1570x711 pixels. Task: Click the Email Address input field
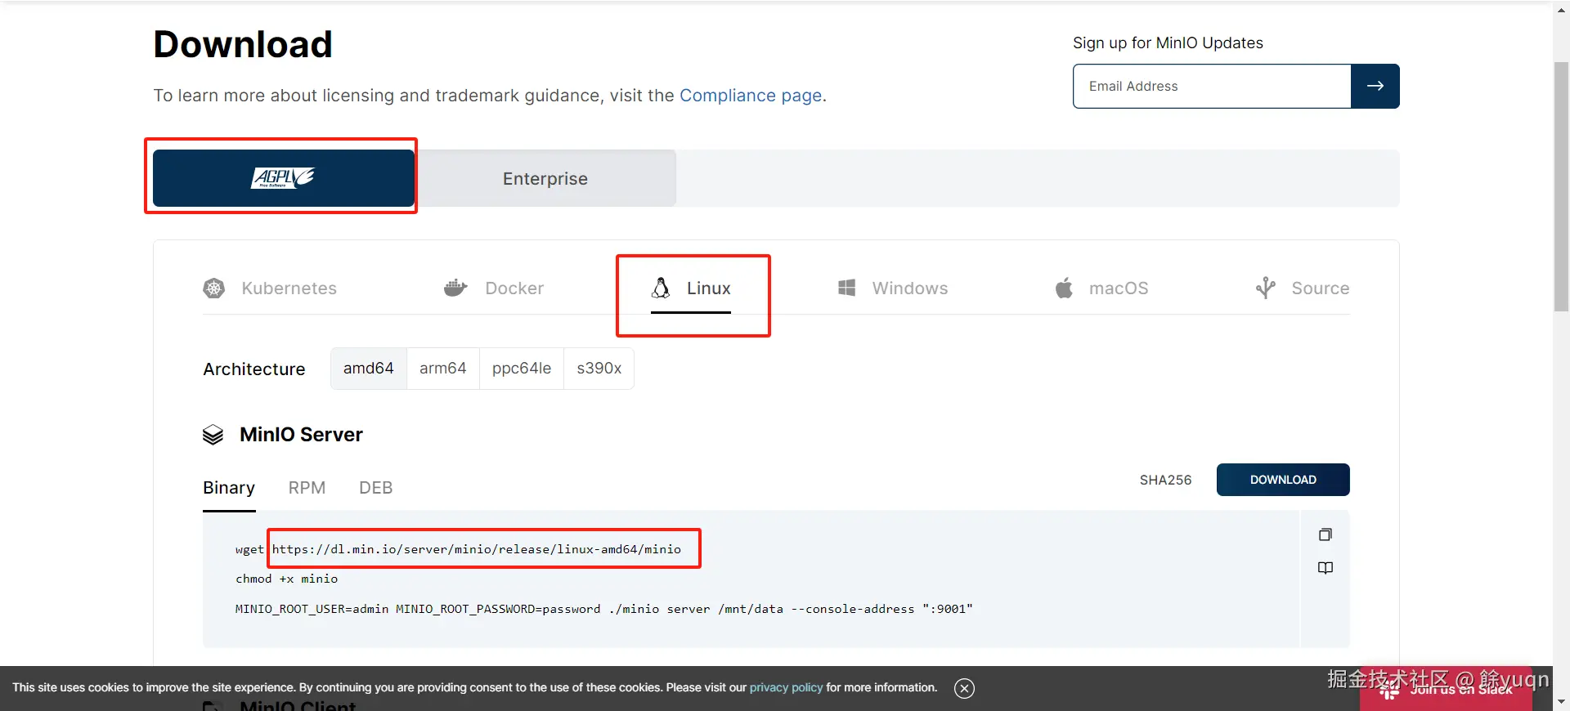pos(1212,86)
